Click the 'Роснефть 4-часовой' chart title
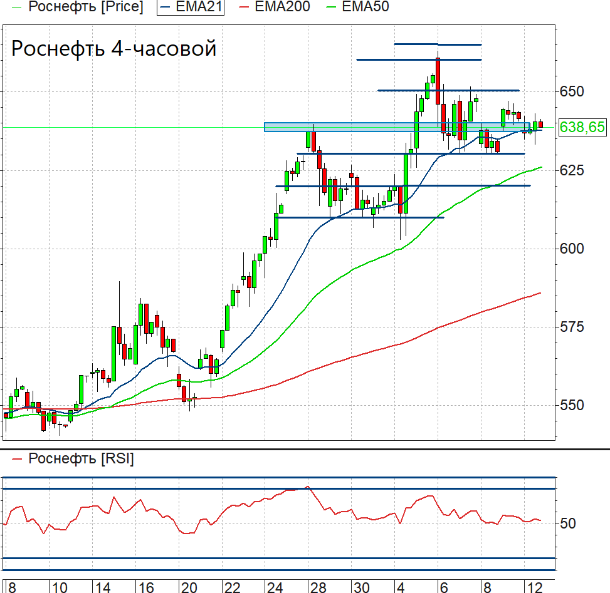610x593 pixels. [113, 49]
